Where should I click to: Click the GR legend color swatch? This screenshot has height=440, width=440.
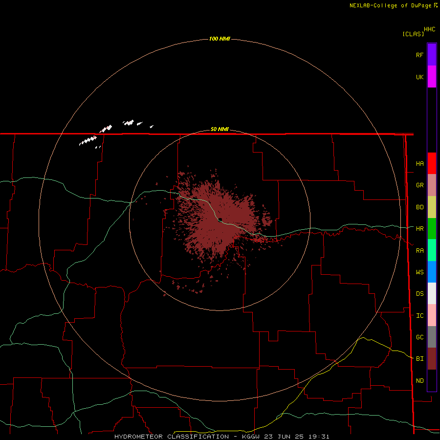(432, 185)
